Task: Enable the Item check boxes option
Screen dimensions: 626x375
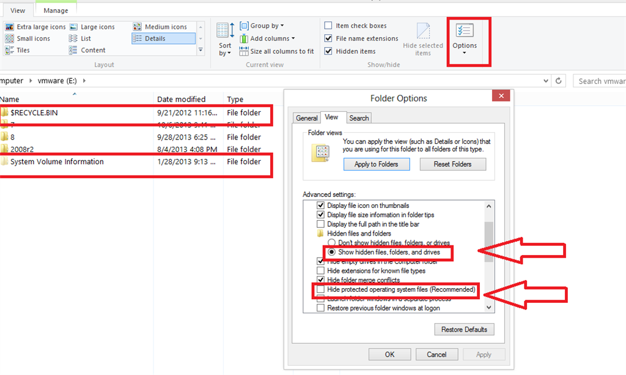Action: (328, 25)
